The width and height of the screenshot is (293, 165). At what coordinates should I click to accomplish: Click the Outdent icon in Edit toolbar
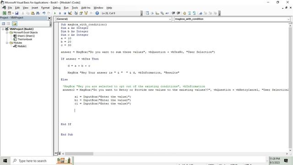click(178, 13)
